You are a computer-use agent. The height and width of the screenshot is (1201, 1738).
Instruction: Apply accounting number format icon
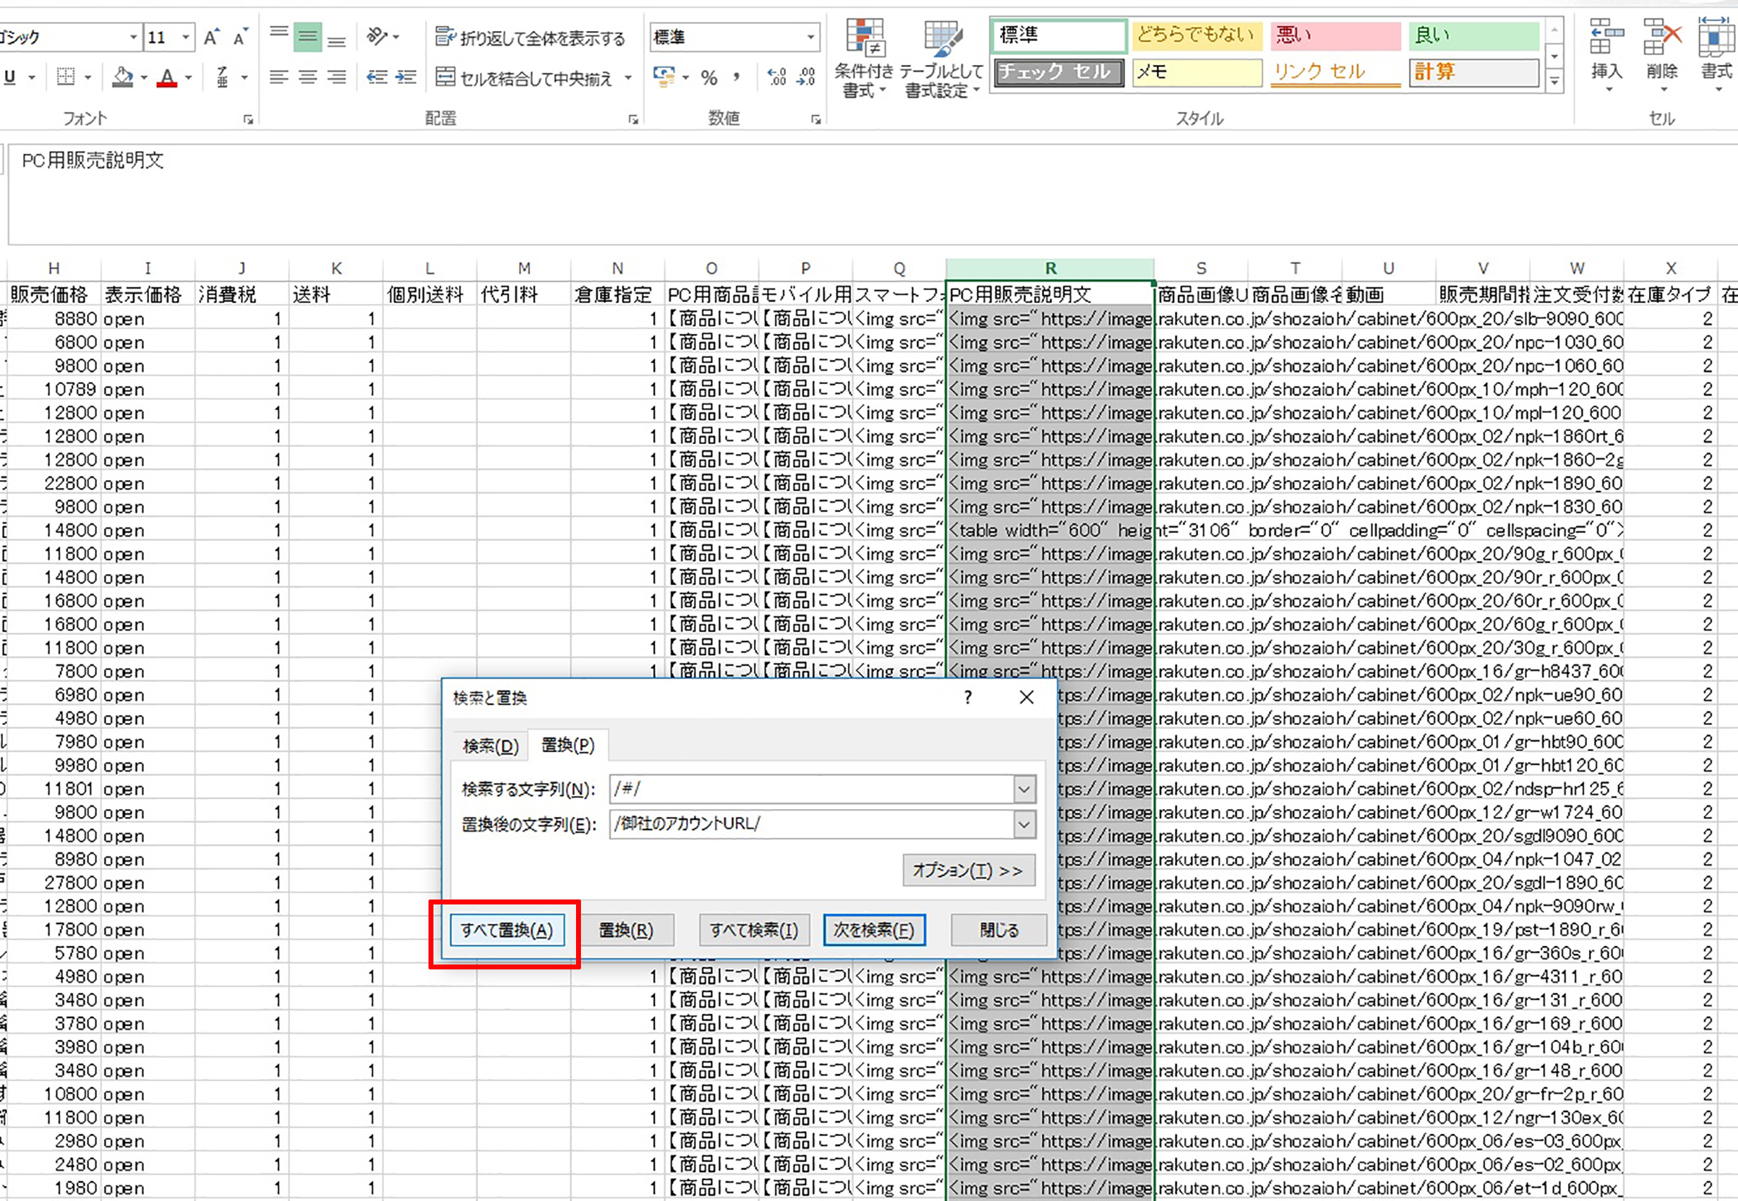664,77
